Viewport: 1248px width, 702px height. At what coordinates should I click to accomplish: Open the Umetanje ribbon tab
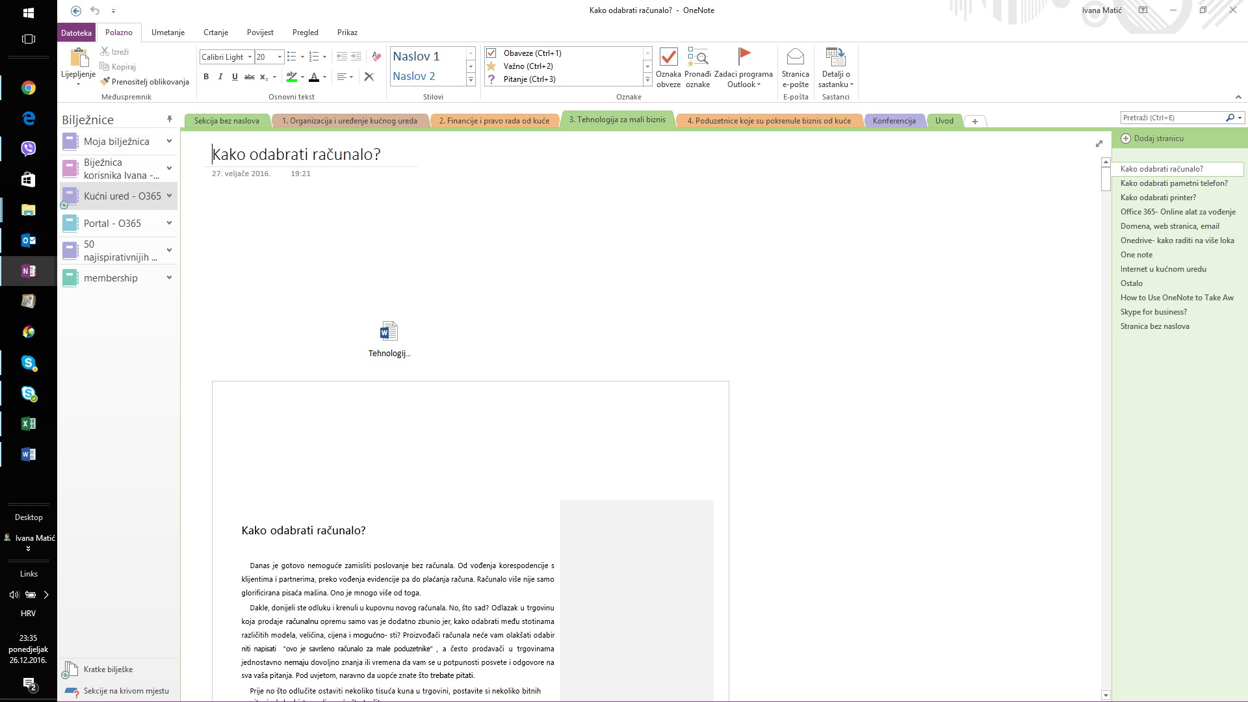pyautogui.click(x=168, y=32)
